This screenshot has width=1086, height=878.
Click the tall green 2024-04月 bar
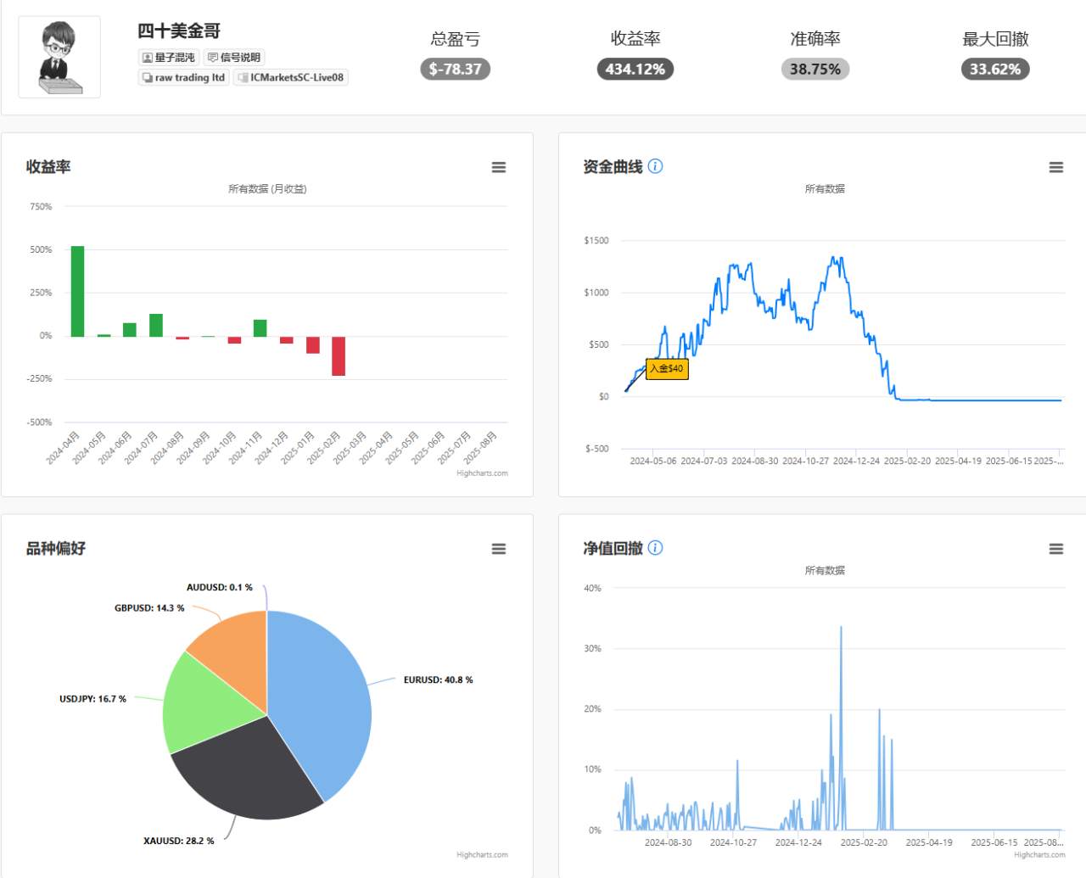click(77, 291)
